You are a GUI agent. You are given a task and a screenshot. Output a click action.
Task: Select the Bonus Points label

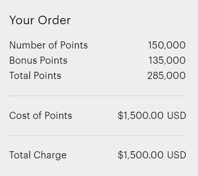38,60
